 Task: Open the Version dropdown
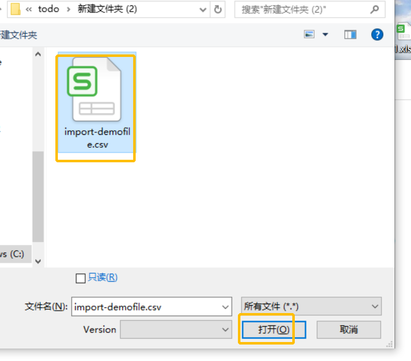(176, 329)
